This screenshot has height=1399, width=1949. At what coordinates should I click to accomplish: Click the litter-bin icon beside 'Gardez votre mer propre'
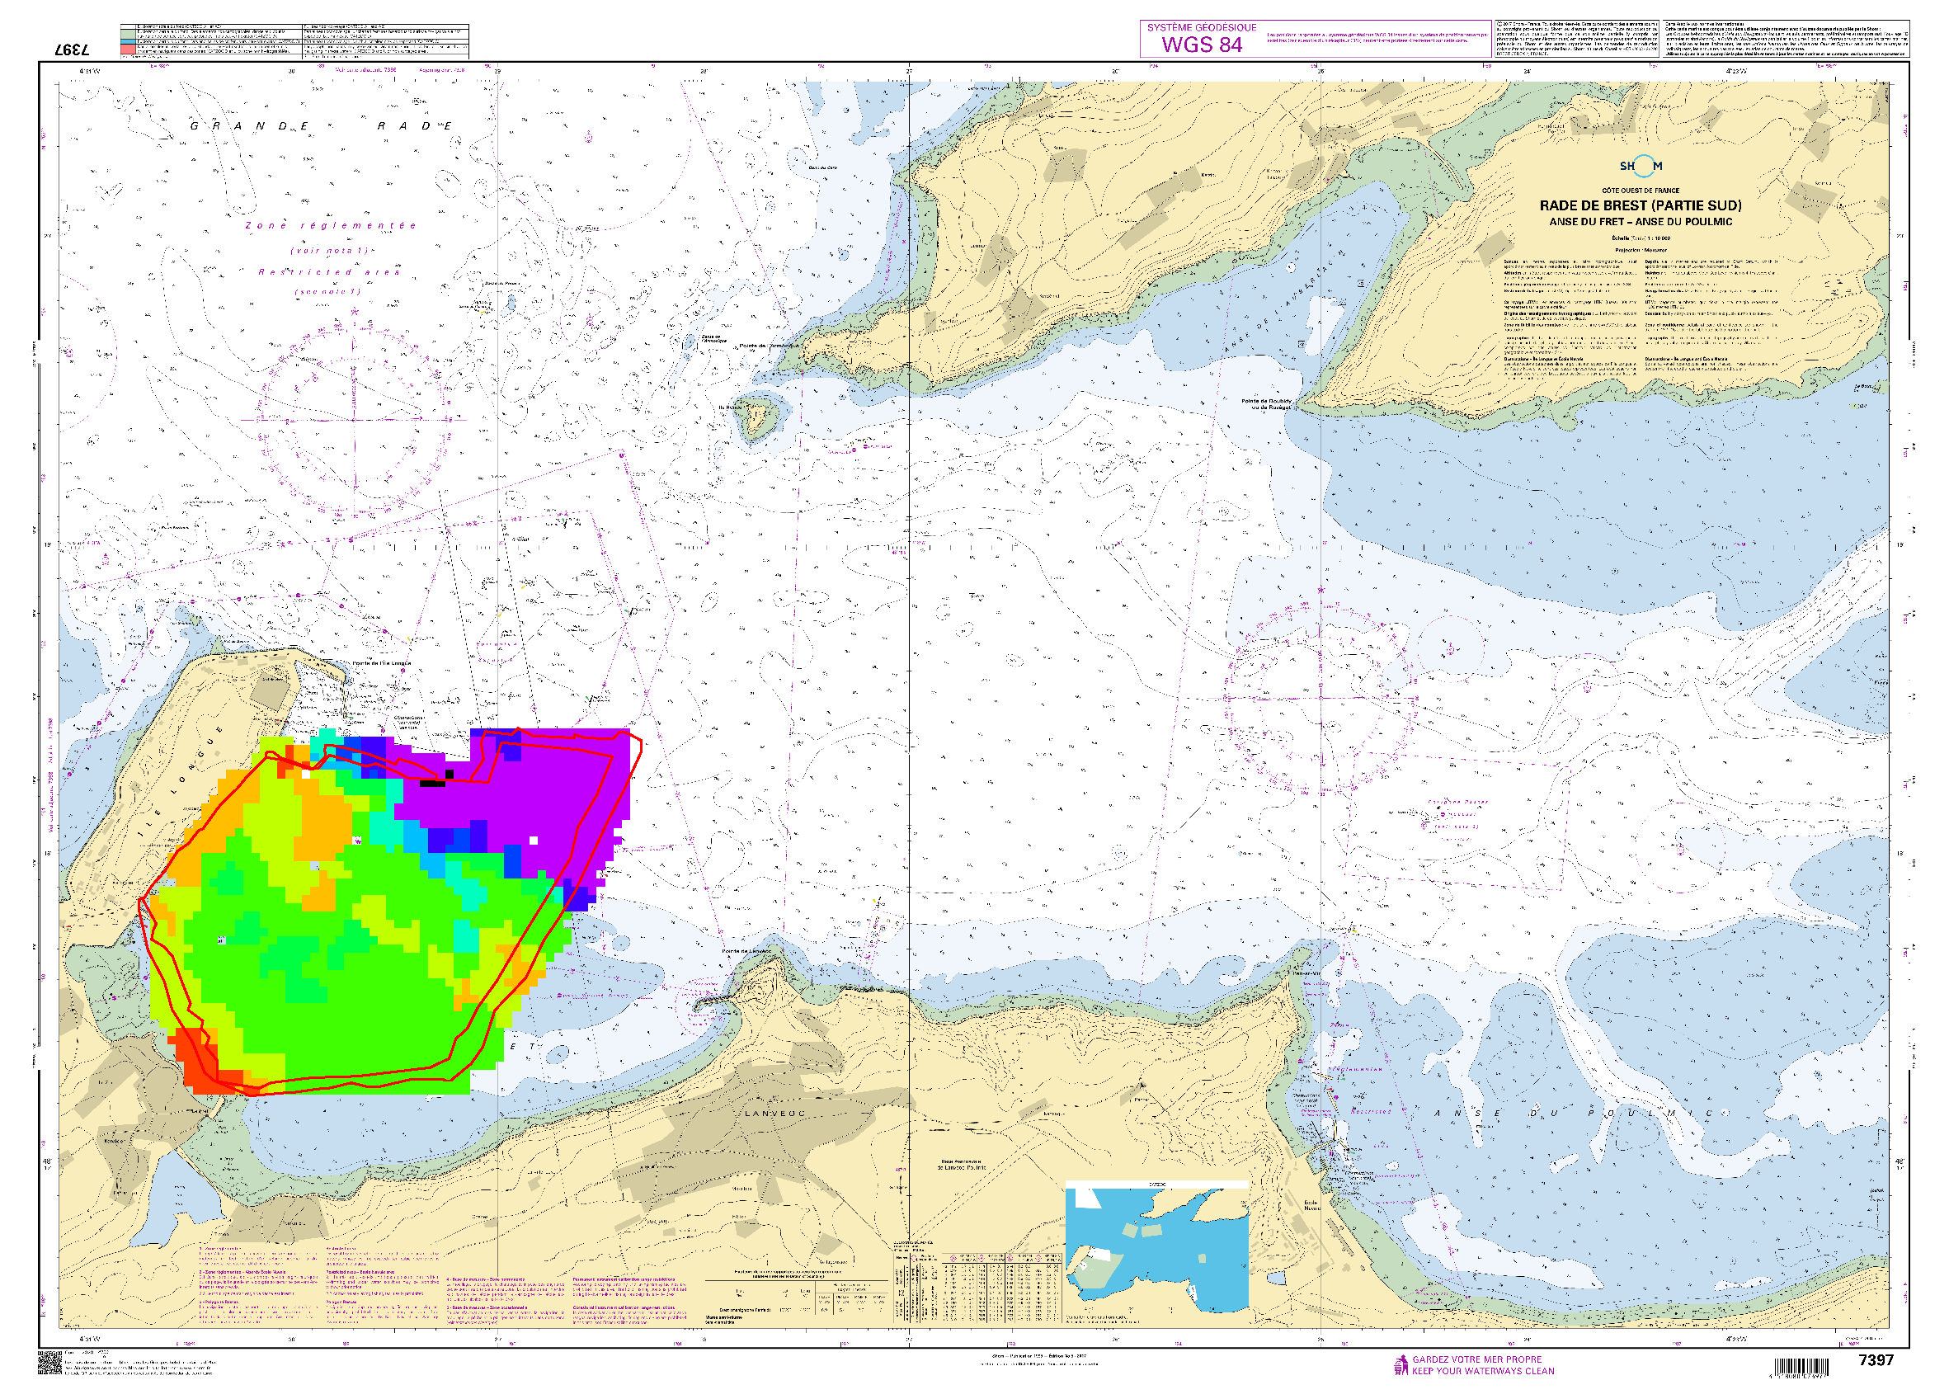click(1400, 1364)
